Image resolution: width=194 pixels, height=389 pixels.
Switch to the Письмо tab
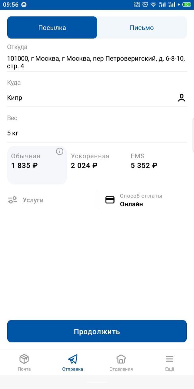click(x=142, y=28)
